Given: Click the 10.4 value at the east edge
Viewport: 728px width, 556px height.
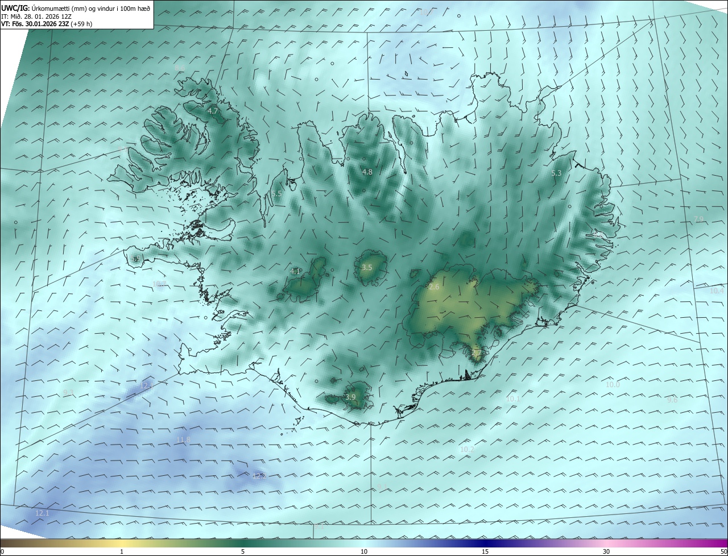Looking at the screenshot, I should (x=717, y=291).
